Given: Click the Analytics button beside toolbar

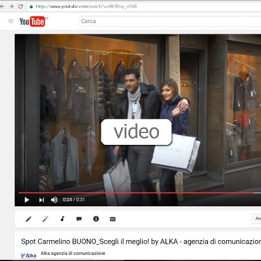Looking at the screenshot, I should point(256,219).
